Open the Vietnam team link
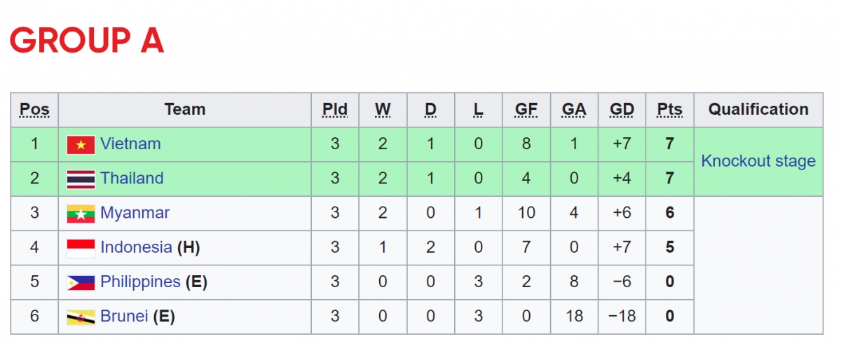The height and width of the screenshot is (346, 841). tap(130, 144)
